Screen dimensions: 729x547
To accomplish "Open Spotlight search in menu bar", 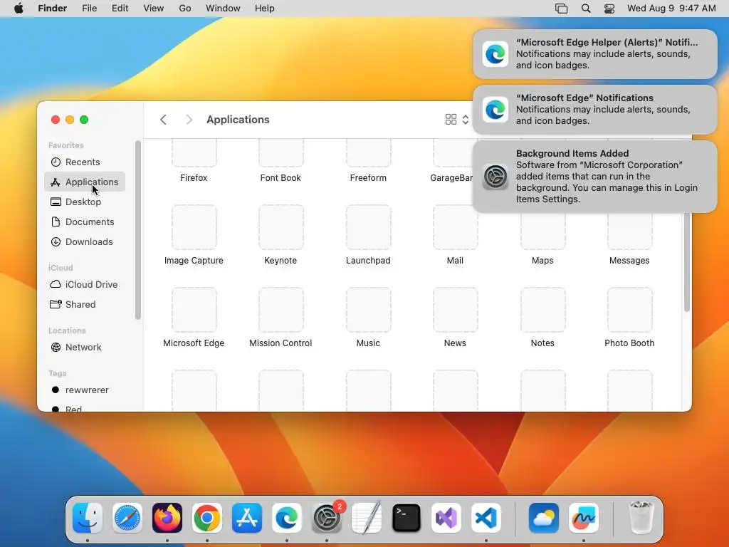I will pos(586,9).
